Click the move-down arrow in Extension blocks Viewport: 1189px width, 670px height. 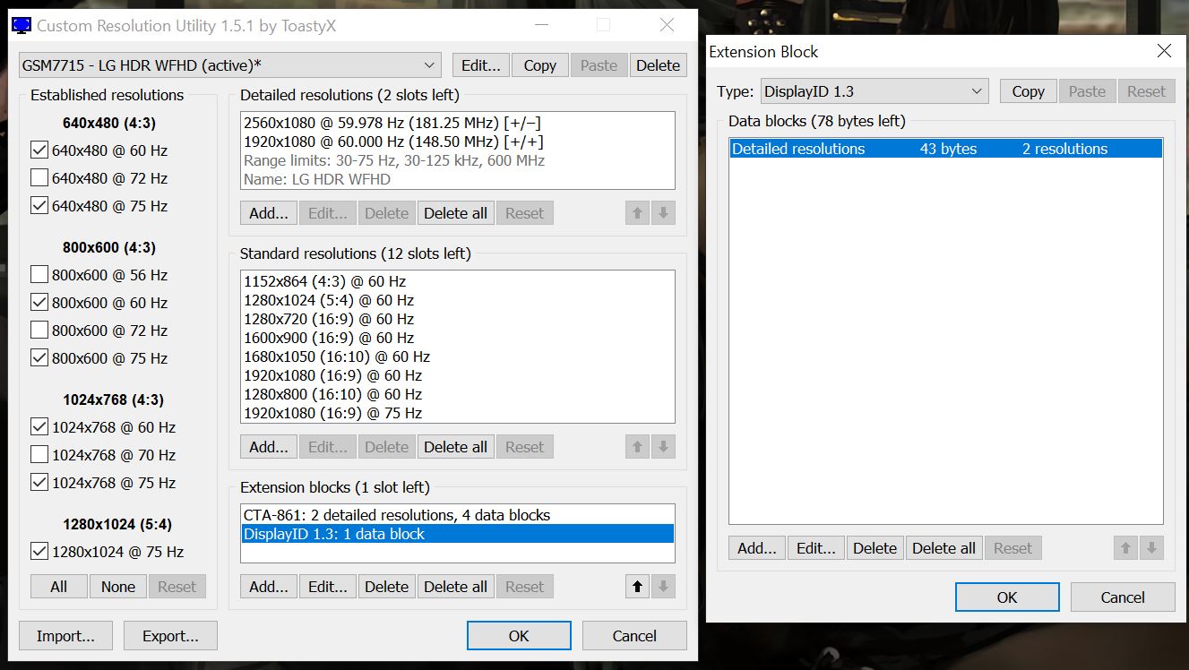pos(663,587)
